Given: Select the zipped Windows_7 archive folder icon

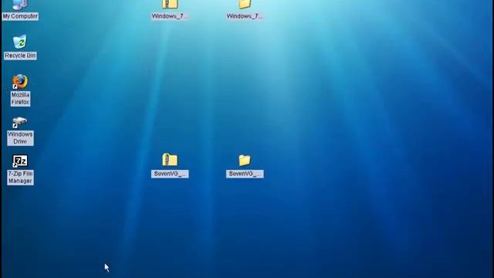Looking at the screenshot, I should point(170,9).
